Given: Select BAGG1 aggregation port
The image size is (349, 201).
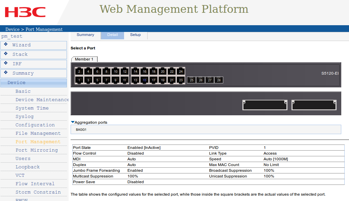Looking at the screenshot, I should (81, 129).
